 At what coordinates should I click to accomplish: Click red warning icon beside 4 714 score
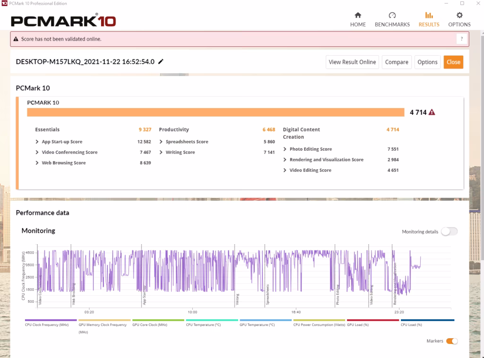(432, 112)
